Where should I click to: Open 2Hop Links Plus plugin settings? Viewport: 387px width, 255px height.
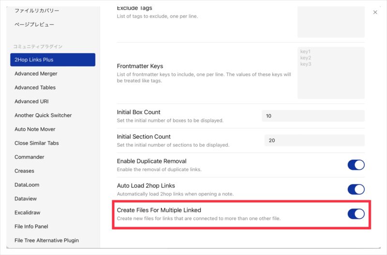[x=53, y=60]
